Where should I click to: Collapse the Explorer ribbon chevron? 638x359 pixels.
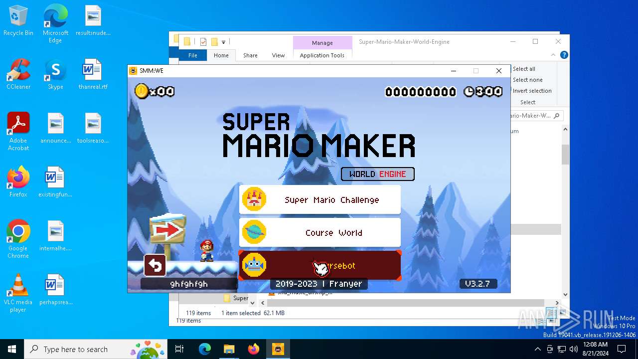553,55
